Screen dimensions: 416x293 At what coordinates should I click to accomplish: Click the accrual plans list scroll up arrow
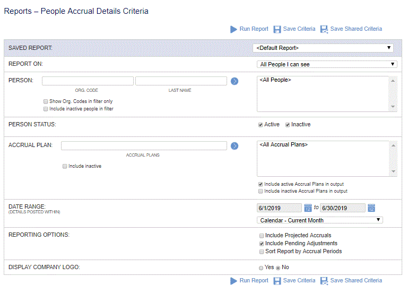pyautogui.click(x=393, y=145)
